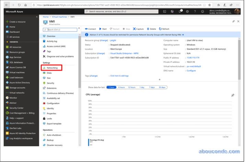Click the portal settings gear icon
245x162 pixels.
(x=188, y=11)
